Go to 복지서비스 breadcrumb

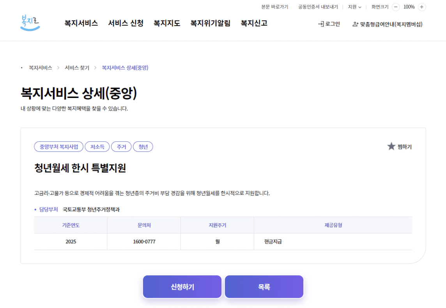41,68
